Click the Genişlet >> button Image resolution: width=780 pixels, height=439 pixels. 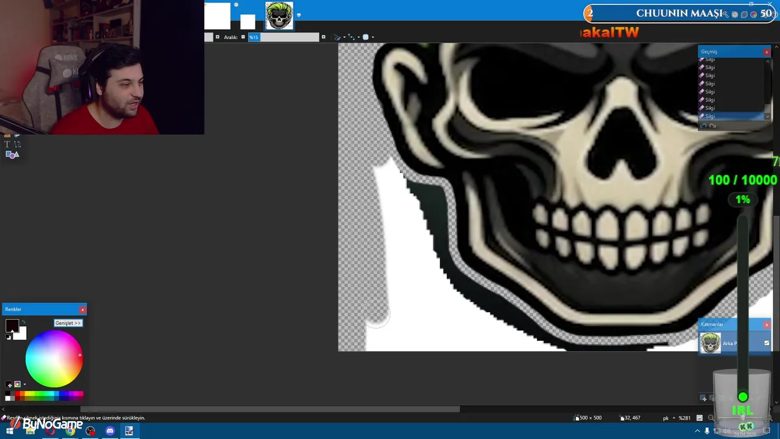click(68, 323)
